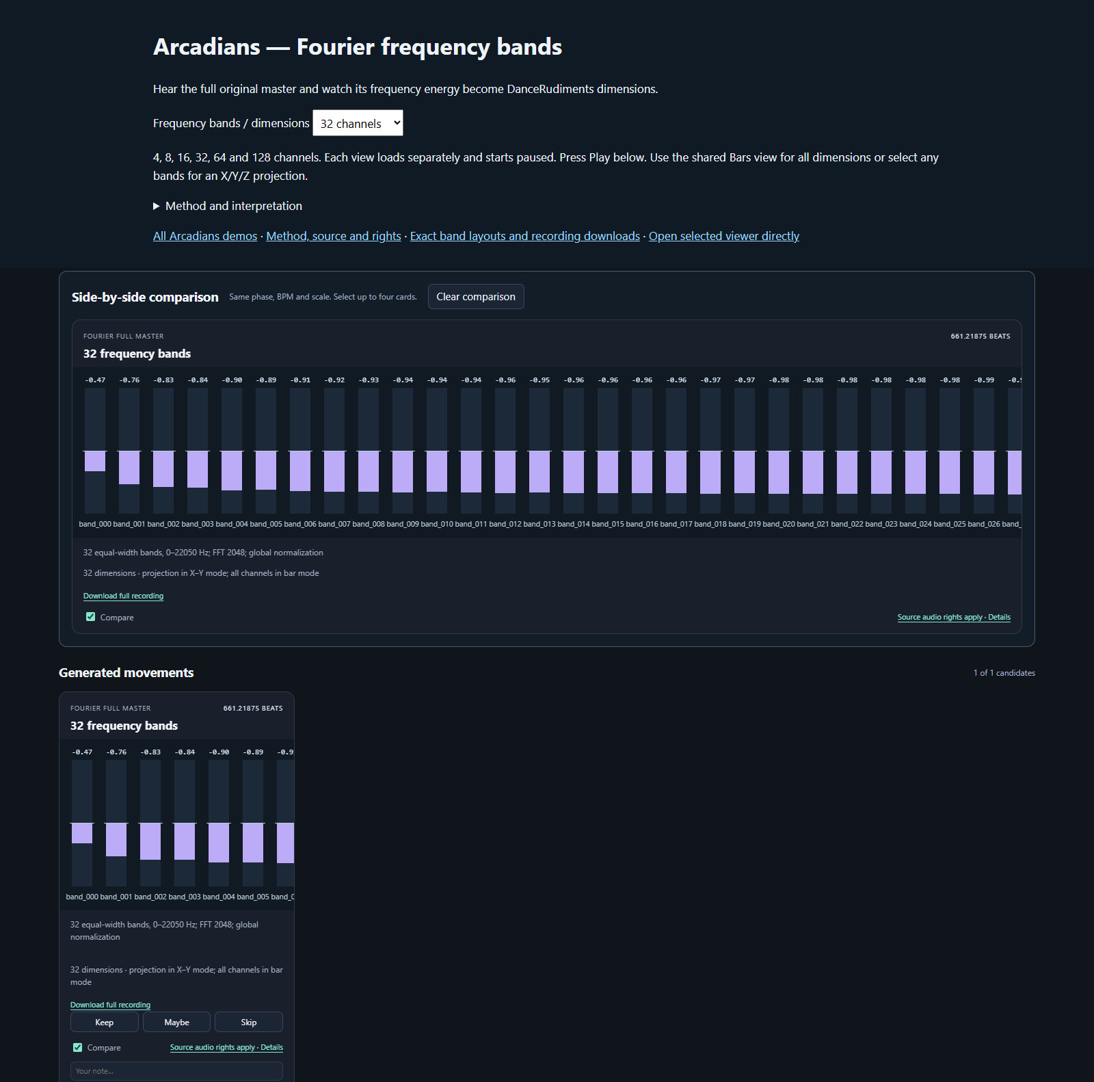Click the band_001 label in Generated movements card
The height and width of the screenshot is (1082, 1094).
coord(116,897)
